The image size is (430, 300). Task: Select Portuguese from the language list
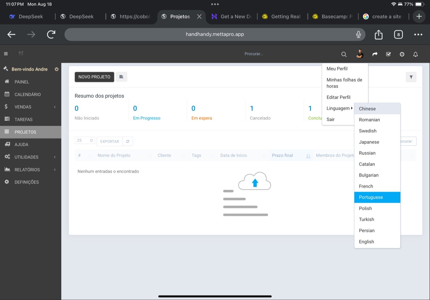(371, 197)
